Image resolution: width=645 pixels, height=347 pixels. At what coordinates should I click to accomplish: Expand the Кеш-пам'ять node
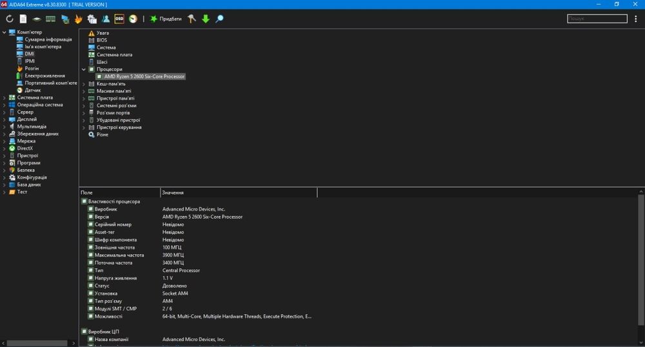(x=83, y=84)
